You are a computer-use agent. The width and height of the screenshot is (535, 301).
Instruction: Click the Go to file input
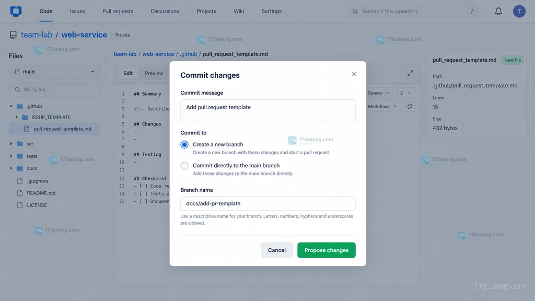point(54,89)
